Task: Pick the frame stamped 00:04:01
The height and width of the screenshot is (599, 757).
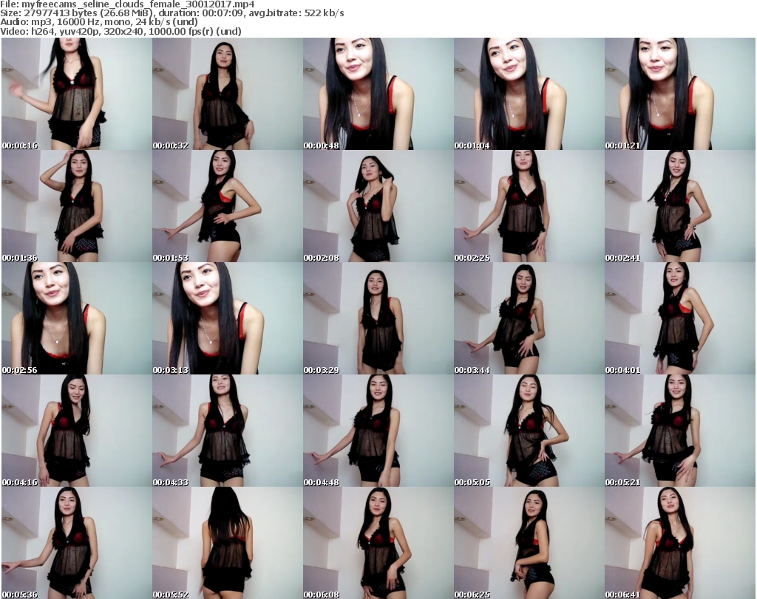Action: [x=680, y=318]
